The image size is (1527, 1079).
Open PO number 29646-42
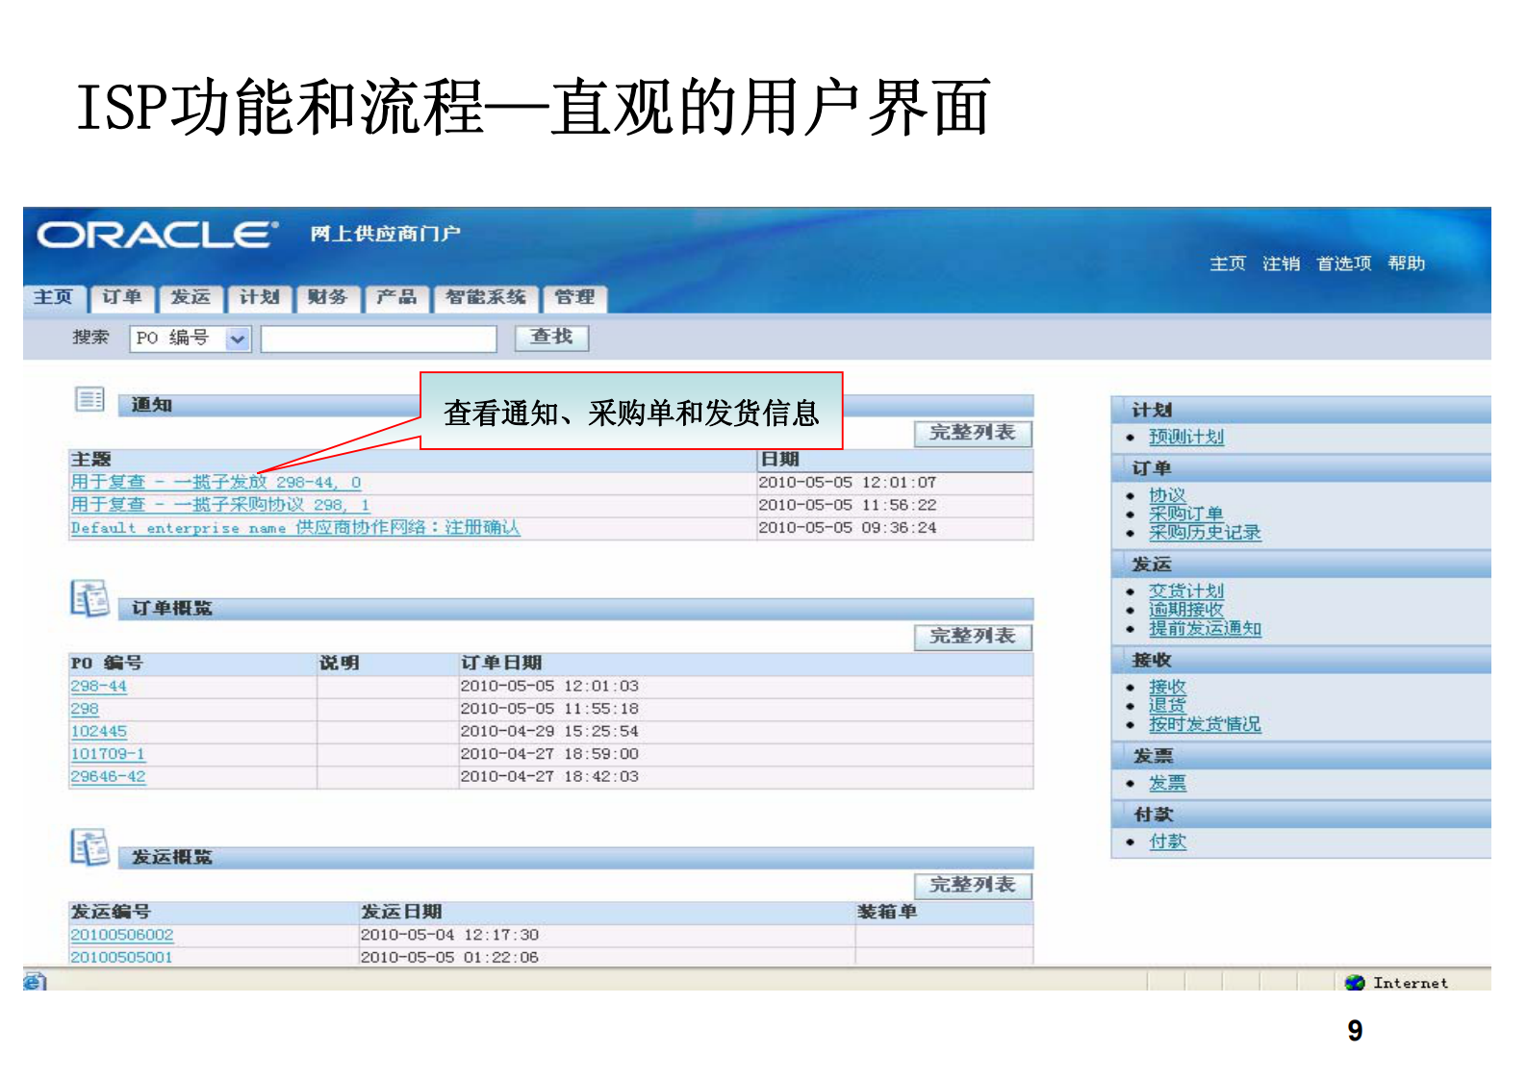click(x=108, y=777)
